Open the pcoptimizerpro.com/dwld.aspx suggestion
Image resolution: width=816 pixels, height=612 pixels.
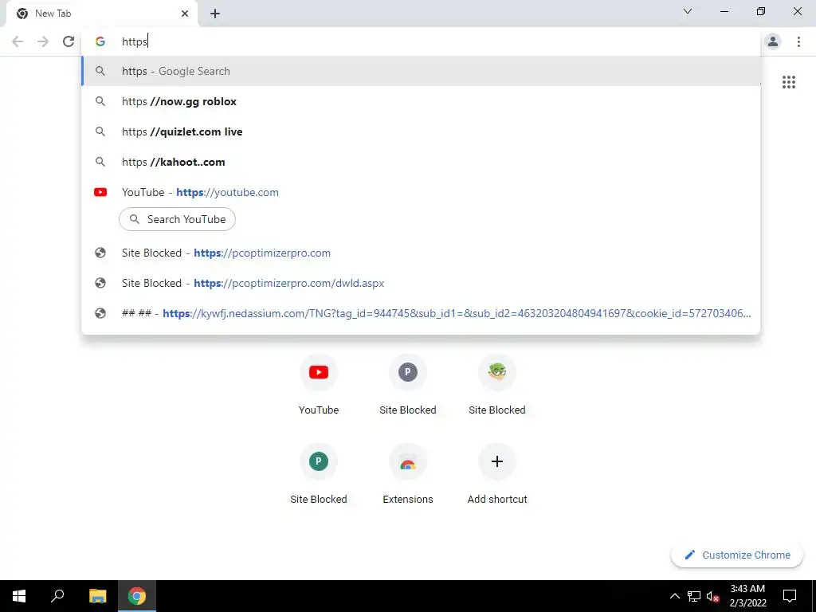[x=421, y=283]
